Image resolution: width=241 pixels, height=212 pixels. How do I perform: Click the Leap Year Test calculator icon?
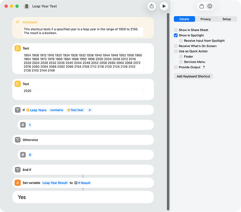click(x=27, y=6)
